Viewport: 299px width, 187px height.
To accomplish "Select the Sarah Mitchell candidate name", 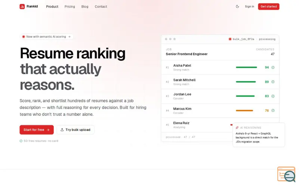I will pos(184,80).
